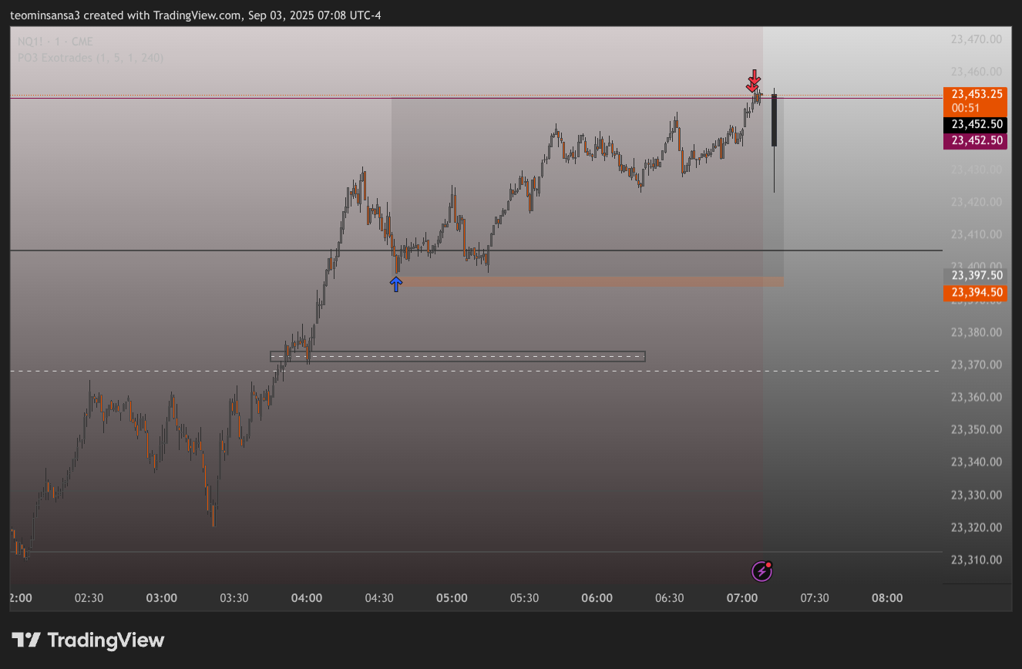
Task: Click the blue up-arrow buy marker
Action: (x=395, y=284)
